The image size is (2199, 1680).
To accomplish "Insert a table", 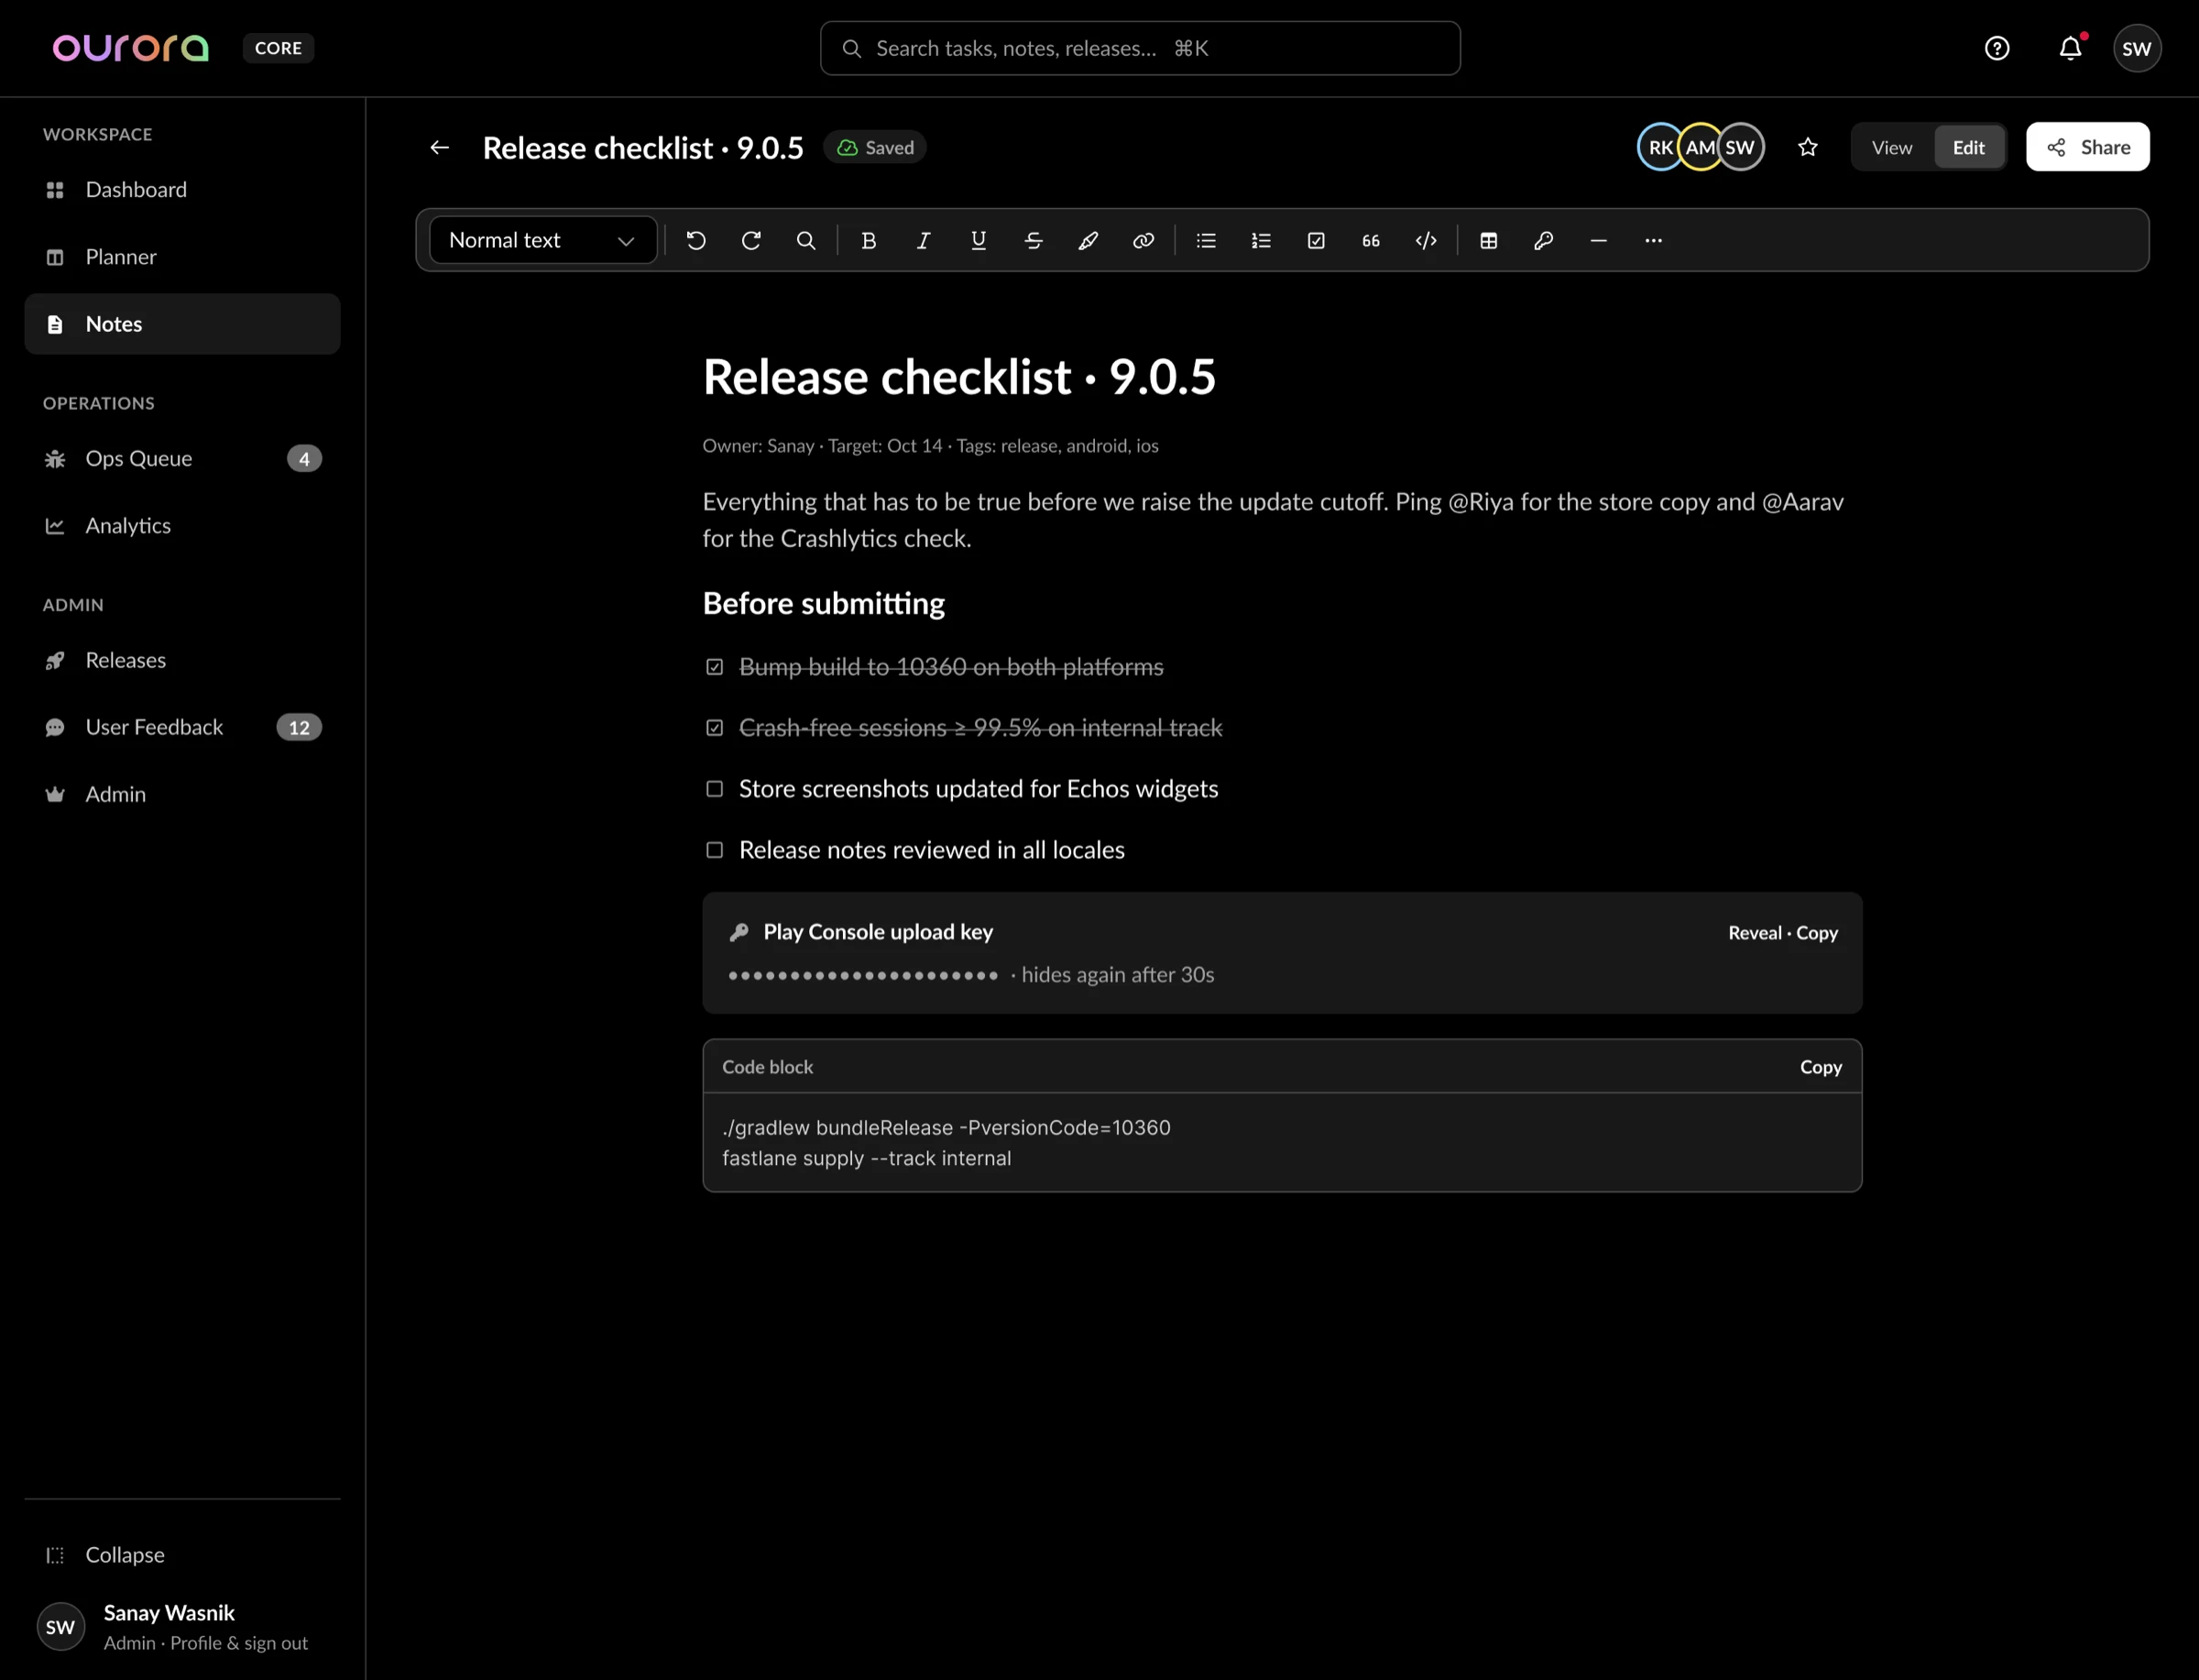I will [1489, 240].
